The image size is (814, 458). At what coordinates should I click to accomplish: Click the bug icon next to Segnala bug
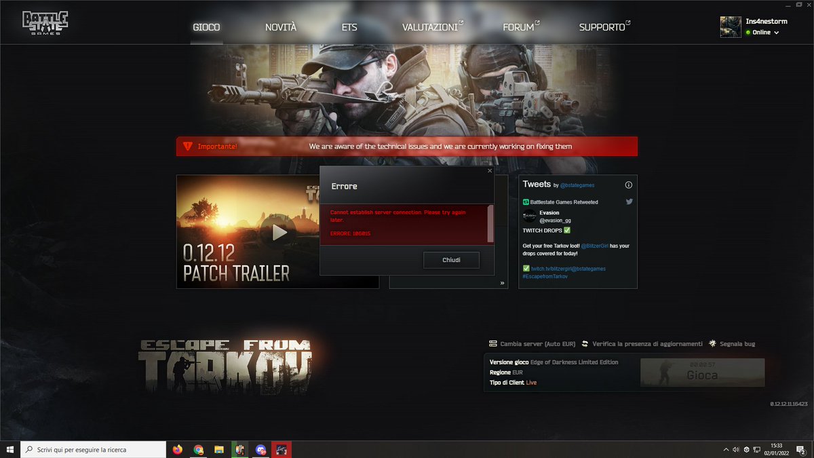[713, 344]
